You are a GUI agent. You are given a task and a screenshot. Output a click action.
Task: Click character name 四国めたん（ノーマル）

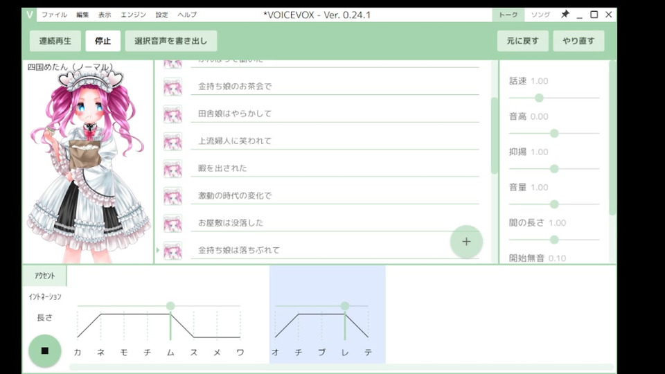[71, 67]
